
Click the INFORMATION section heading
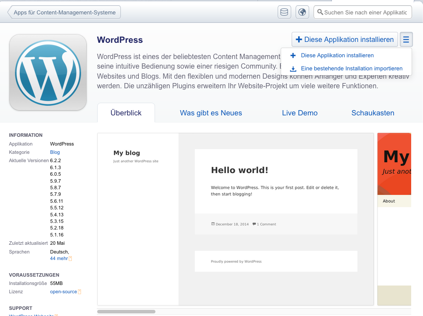click(x=26, y=135)
